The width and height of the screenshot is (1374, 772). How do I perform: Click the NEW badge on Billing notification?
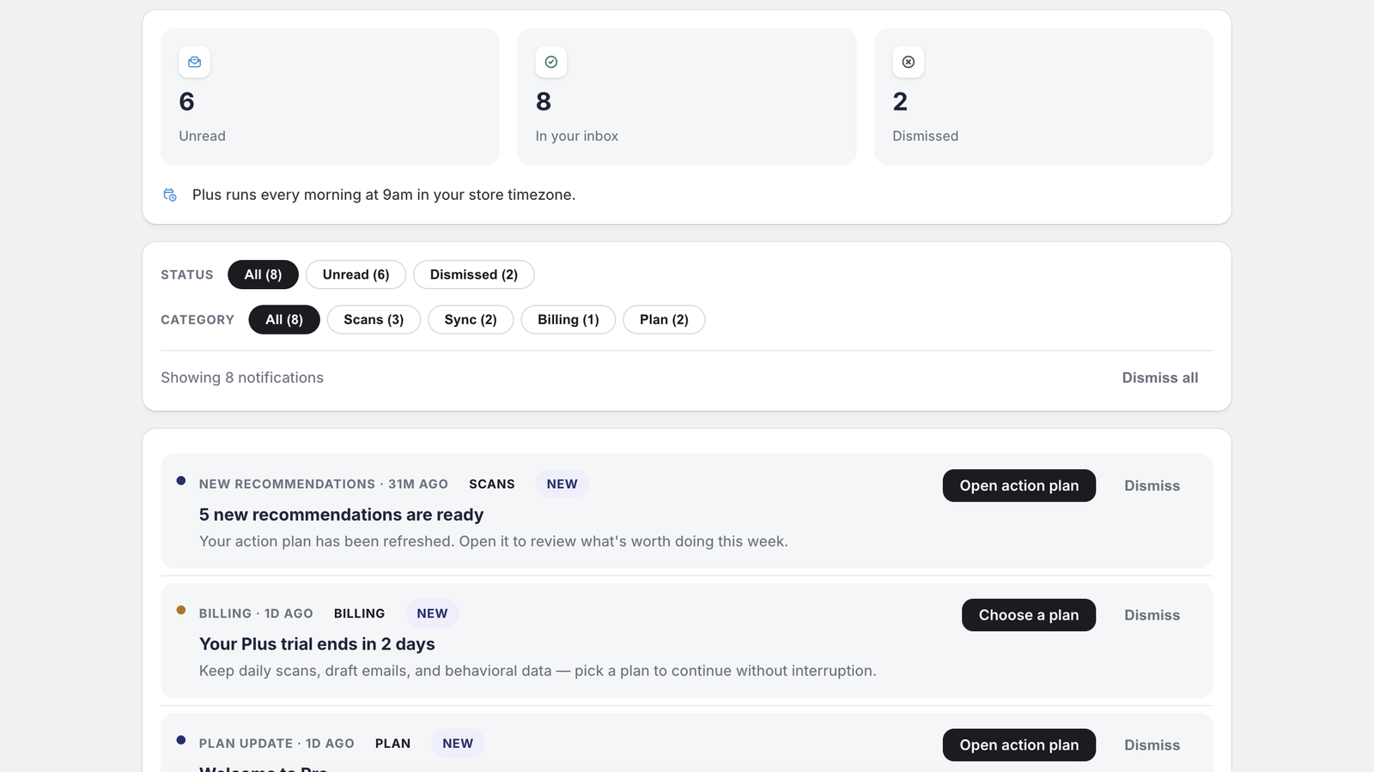tap(432, 613)
